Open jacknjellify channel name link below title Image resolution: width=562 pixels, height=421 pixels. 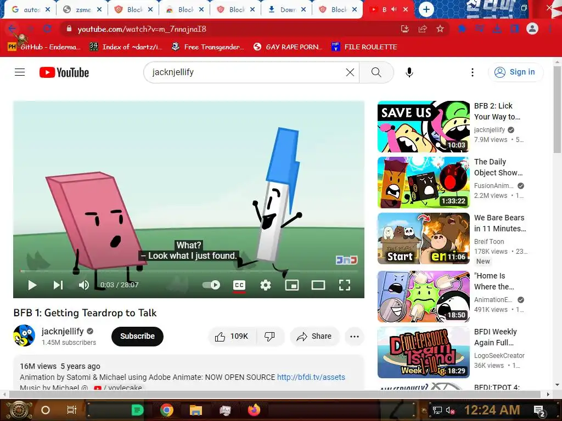[63, 332]
